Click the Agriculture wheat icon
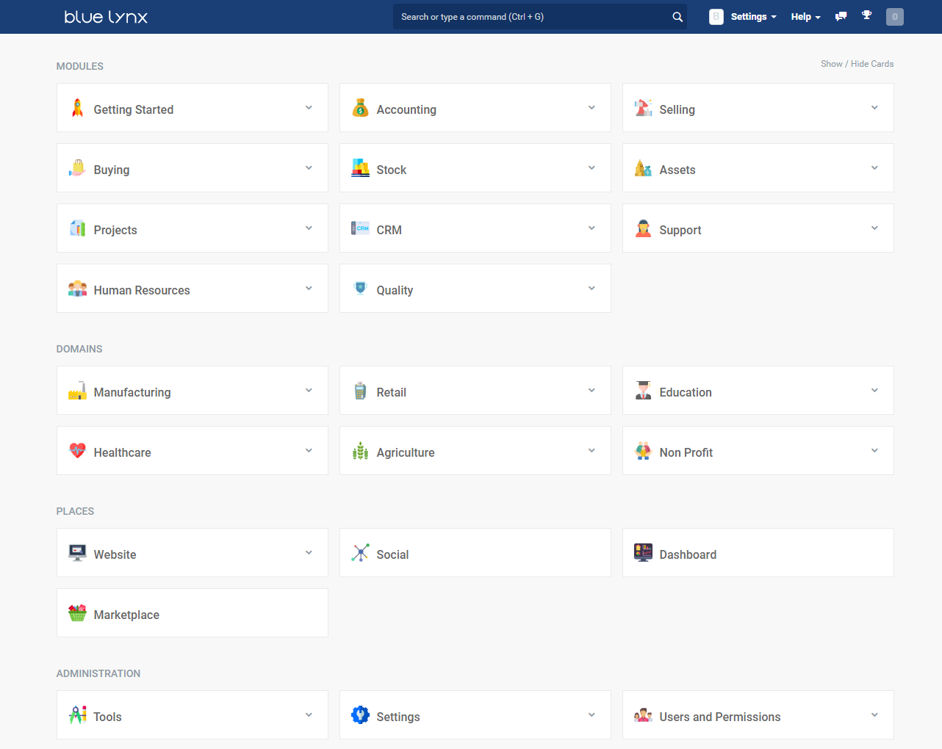Image resolution: width=942 pixels, height=749 pixels. (360, 451)
